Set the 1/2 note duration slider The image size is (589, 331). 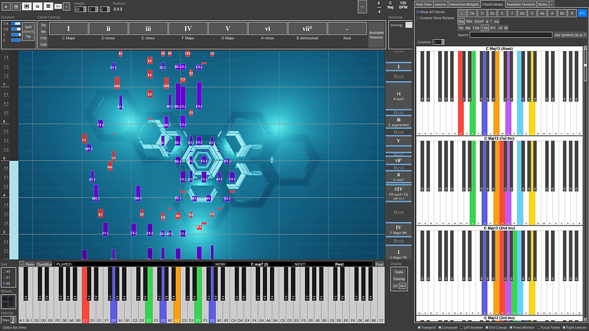[16, 29]
